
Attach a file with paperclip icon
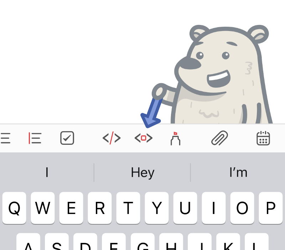219,138
